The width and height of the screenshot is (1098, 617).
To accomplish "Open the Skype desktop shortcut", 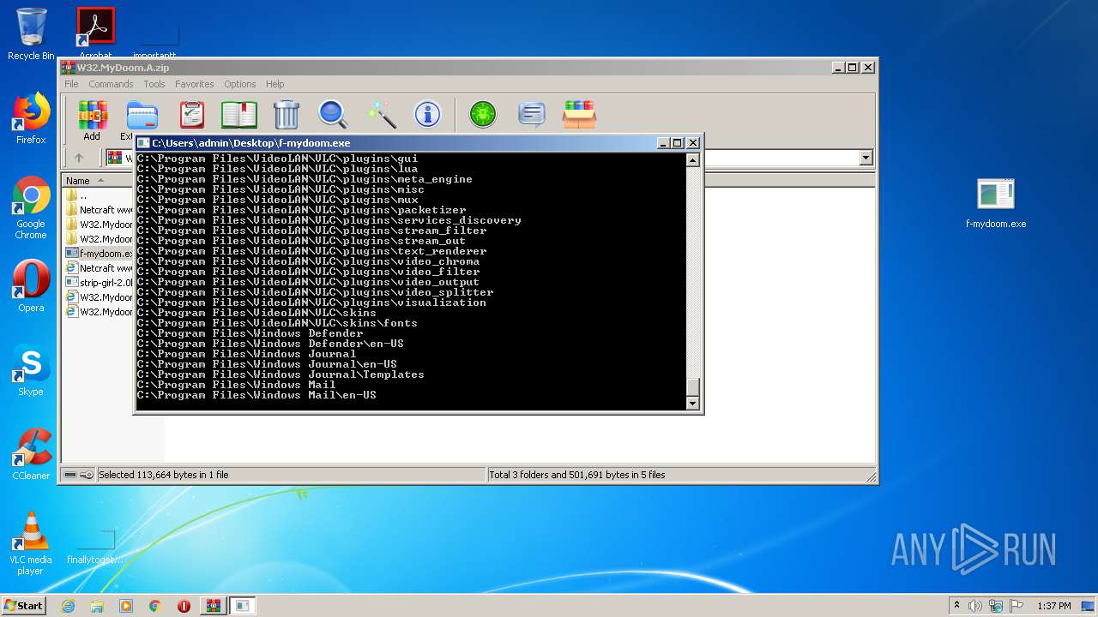I will (31, 371).
